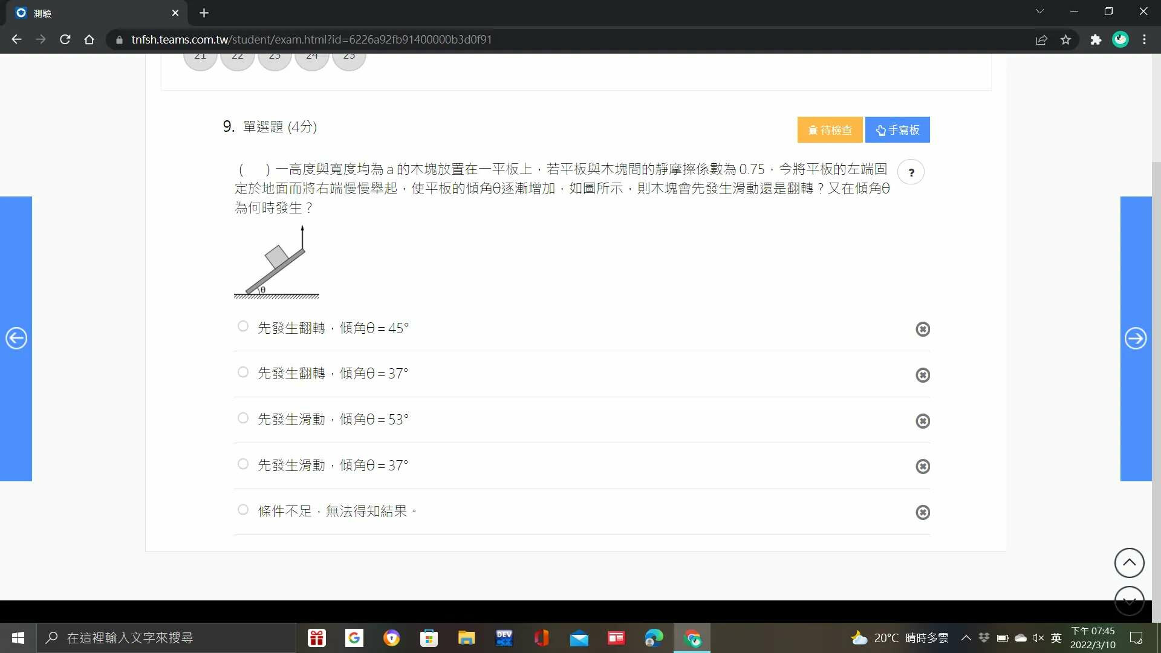The image size is (1161, 653).
Task: Open the notification center icon
Action: tap(1136, 638)
